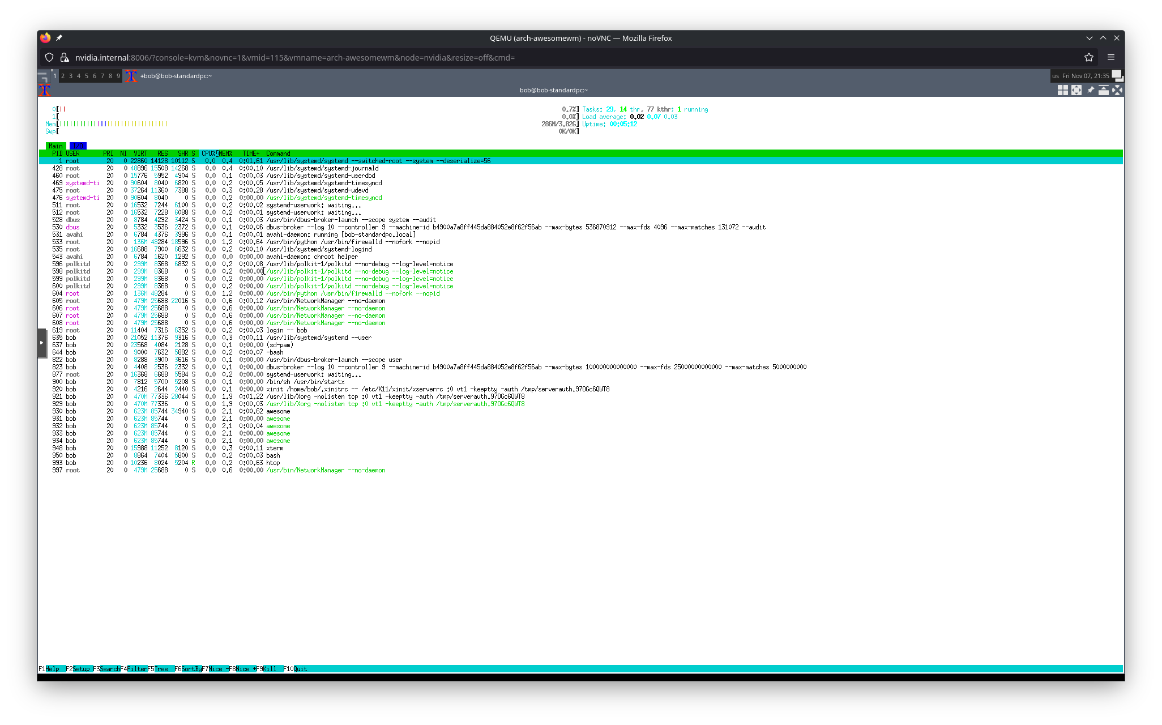Toggle floating mode with the grid titlebar icon
The image size is (1162, 725).
coord(1062,90)
